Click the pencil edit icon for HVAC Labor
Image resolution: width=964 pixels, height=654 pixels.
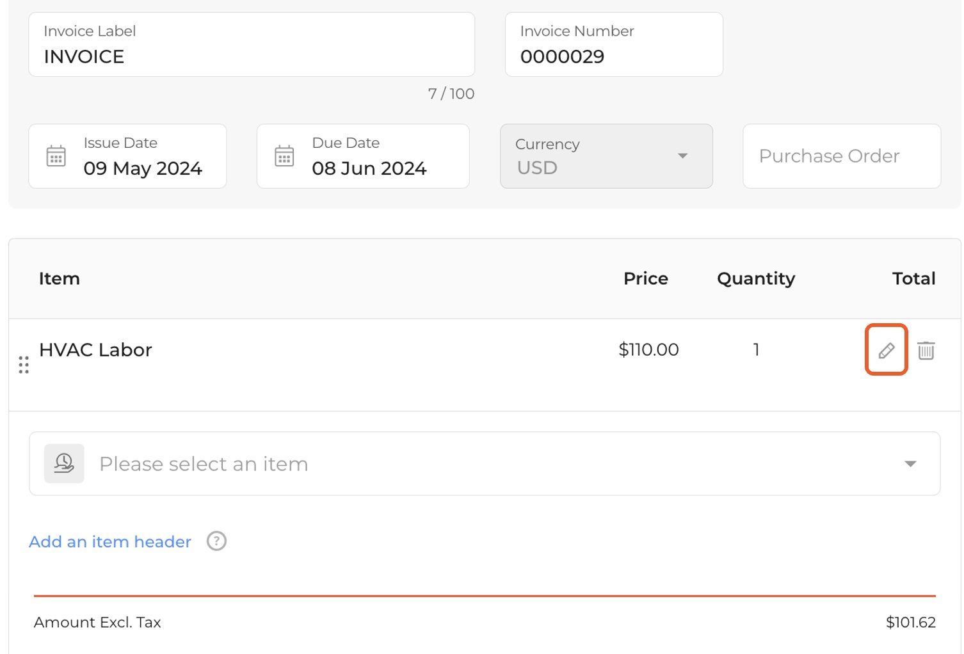pyautogui.click(x=886, y=350)
